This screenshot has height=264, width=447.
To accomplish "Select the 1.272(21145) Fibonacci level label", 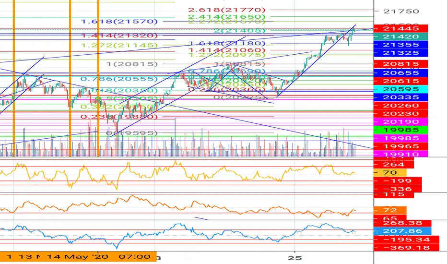I will pos(119,46).
